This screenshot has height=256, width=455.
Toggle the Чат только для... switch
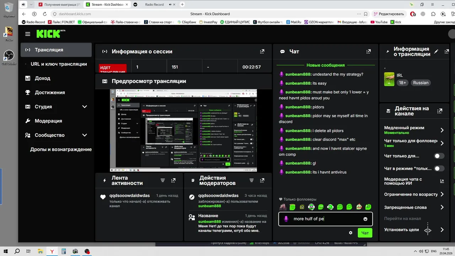pos(439,156)
